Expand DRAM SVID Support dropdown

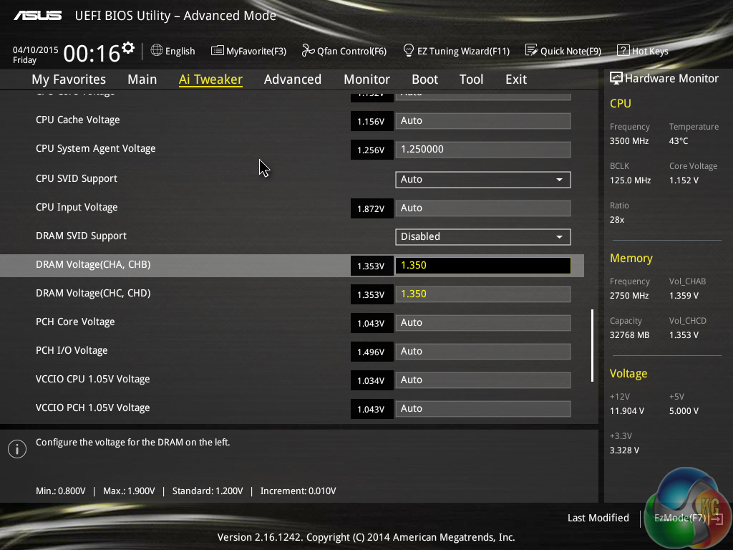[483, 236]
